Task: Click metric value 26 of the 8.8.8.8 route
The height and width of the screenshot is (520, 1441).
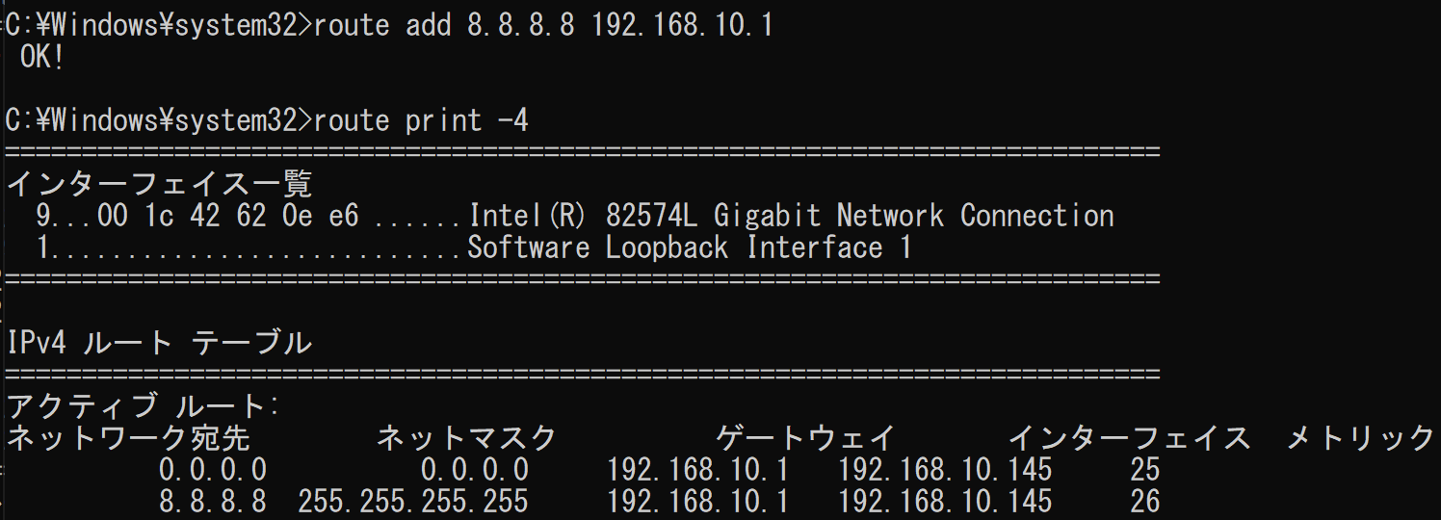Action: 1145,502
